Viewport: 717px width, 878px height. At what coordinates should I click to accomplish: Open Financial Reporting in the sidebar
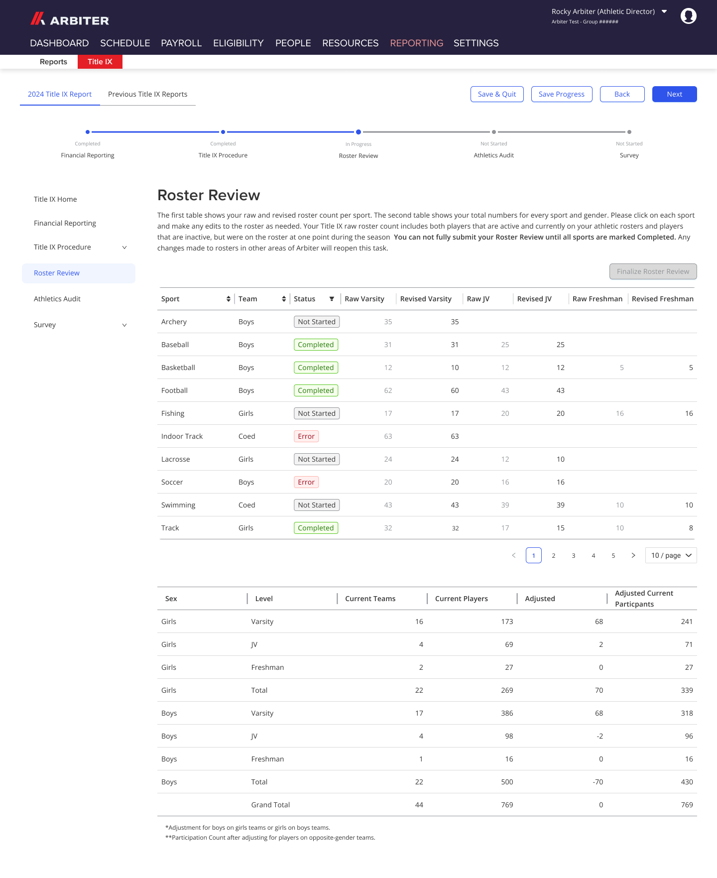[x=65, y=223]
